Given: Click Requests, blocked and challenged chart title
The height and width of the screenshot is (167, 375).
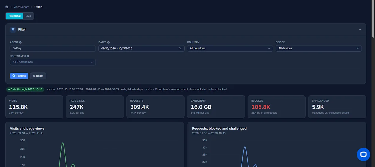Looking at the screenshot, I should click(x=219, y=129).
